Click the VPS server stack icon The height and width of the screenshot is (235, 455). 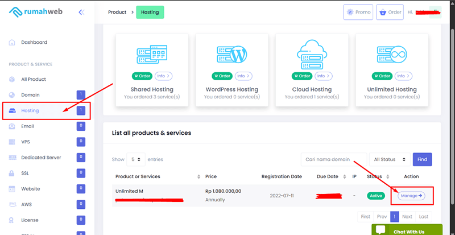pos(12,142)
